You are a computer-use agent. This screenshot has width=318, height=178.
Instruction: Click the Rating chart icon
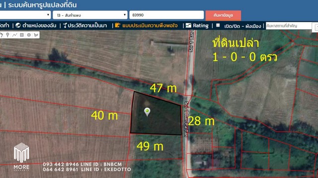[188, 25]
